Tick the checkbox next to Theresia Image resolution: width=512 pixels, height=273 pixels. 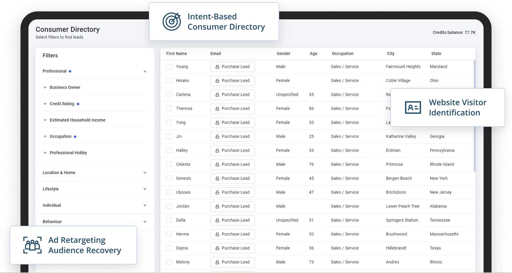coord(169,108)
